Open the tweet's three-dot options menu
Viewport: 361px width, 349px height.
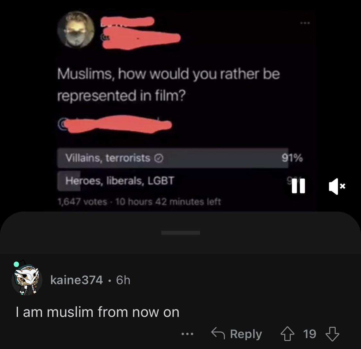tap(305, 23)
